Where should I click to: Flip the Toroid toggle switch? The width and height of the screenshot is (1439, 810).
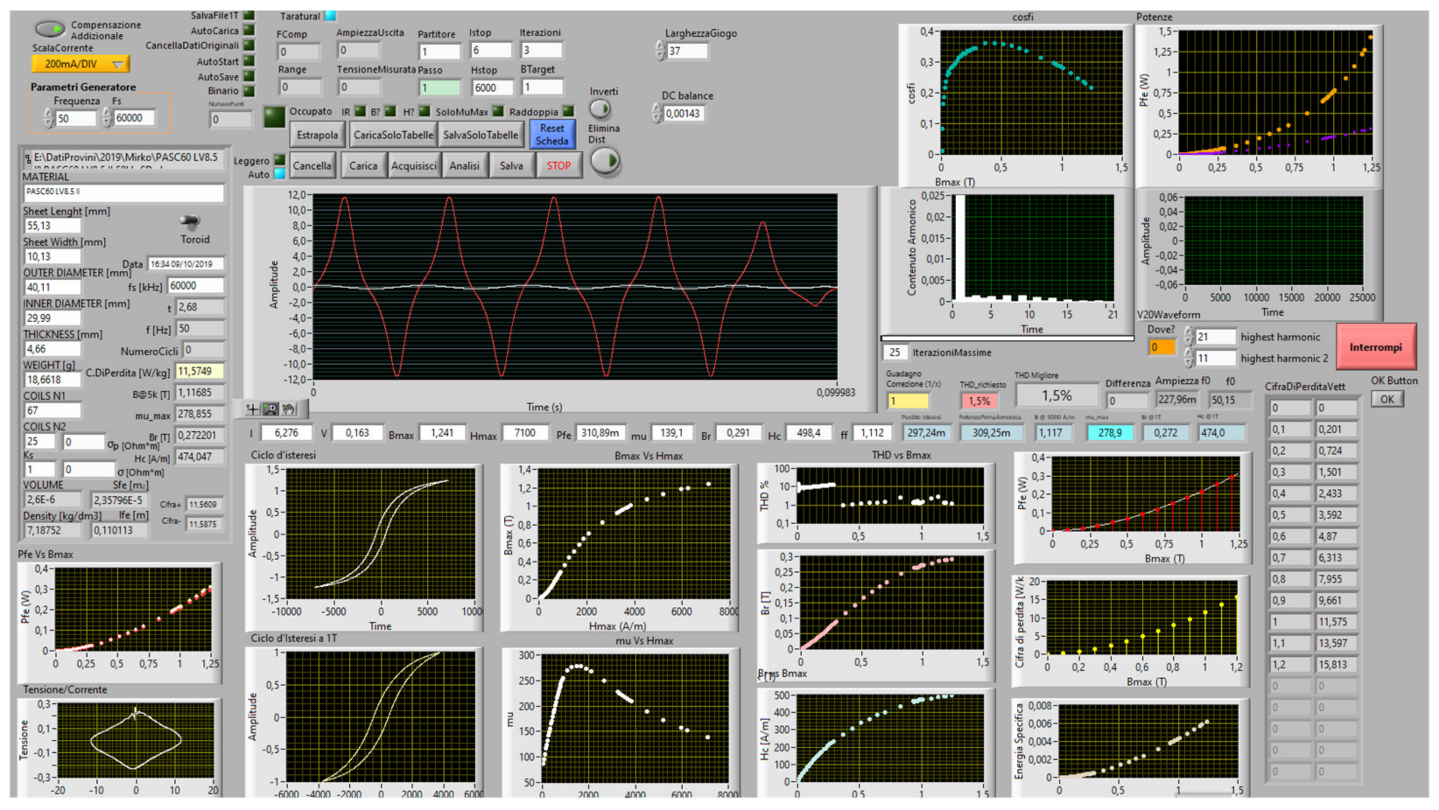(x=191, y=222)
